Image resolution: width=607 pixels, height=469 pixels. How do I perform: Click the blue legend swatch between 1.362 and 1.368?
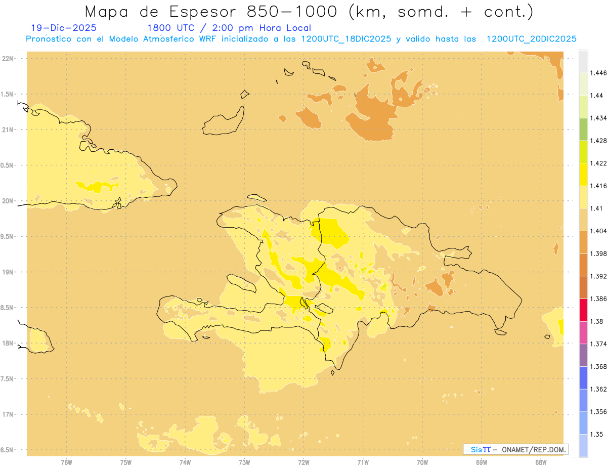[583, 378]
